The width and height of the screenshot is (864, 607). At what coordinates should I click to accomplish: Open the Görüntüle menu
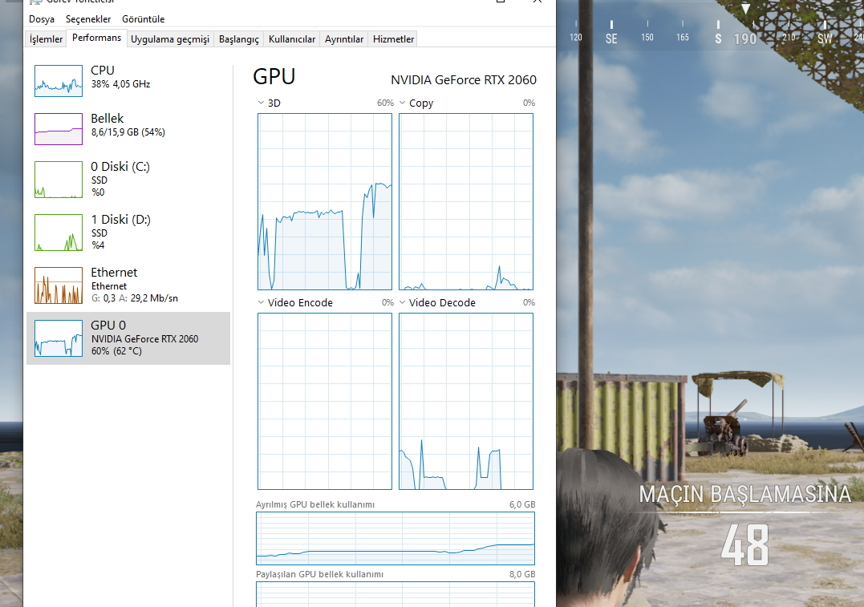(x=144, y=19)
